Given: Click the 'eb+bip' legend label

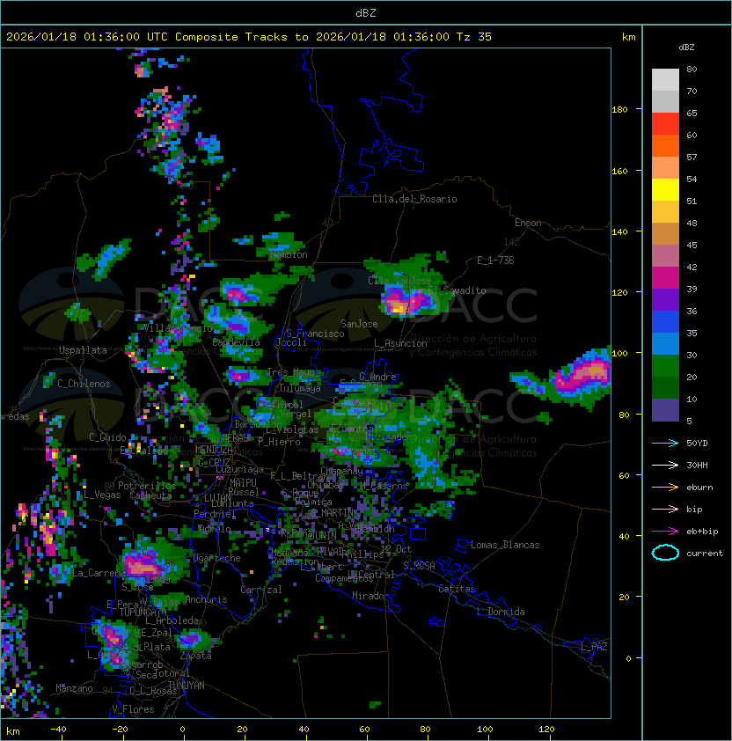Looking at the screenshot, I should (x=702, y=532).
